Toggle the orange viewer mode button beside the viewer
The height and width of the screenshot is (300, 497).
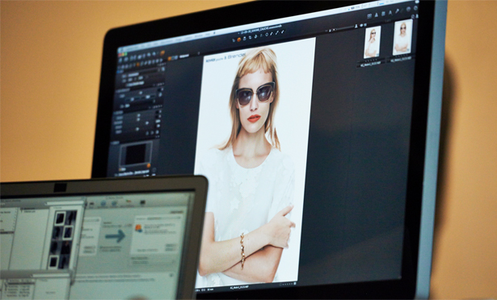point(170,59)
